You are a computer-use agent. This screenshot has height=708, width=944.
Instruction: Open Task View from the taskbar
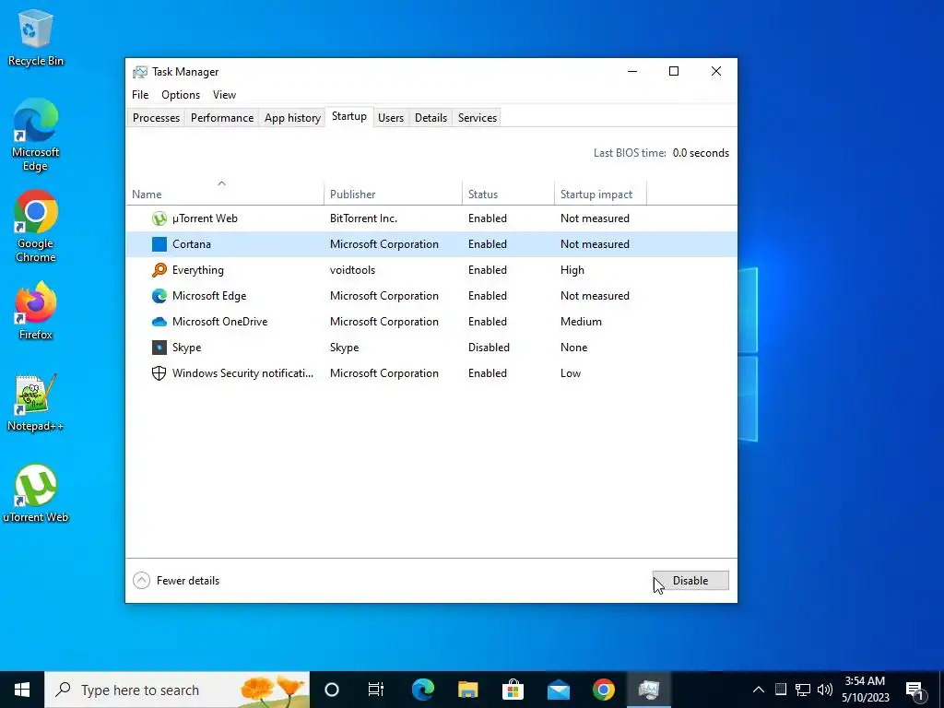click(x=376, y=690)
